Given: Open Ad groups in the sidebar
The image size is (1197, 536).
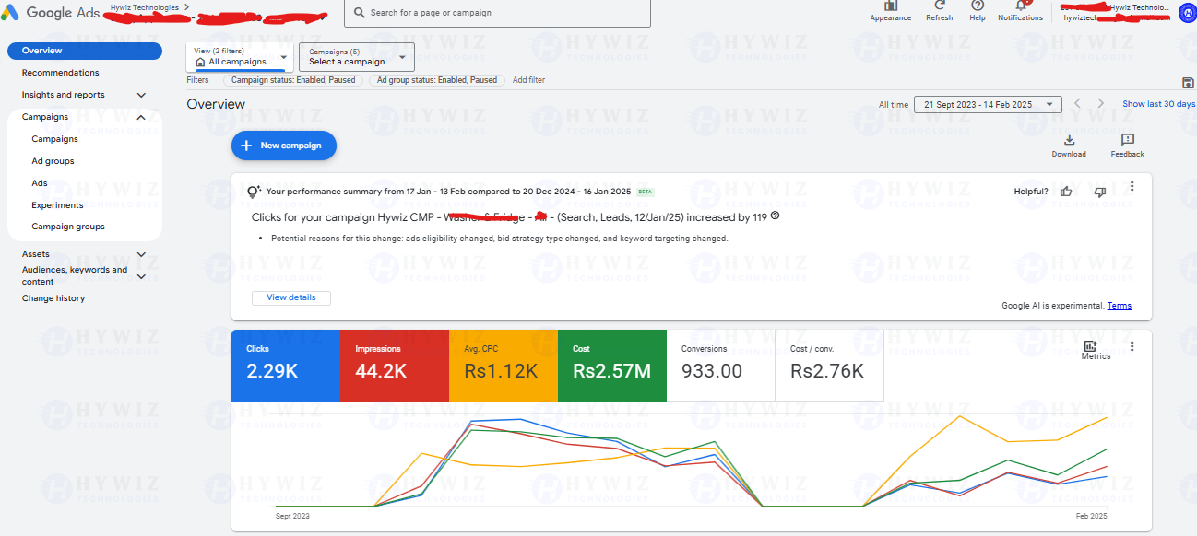Looking at the screenshot, I should click(53, 161).
